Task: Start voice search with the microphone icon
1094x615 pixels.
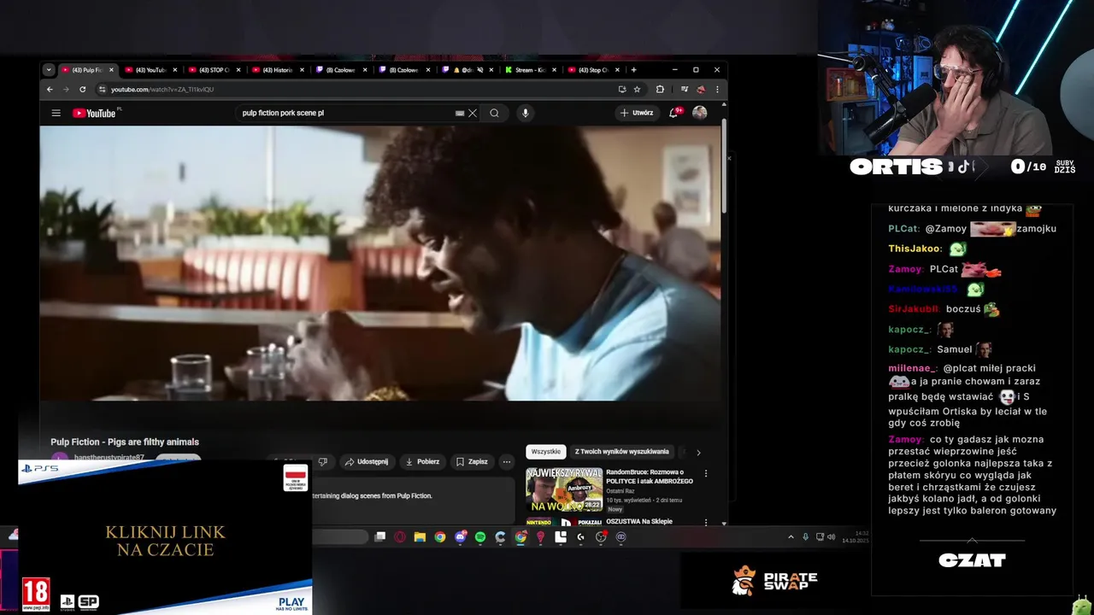Action: [525, 113]
